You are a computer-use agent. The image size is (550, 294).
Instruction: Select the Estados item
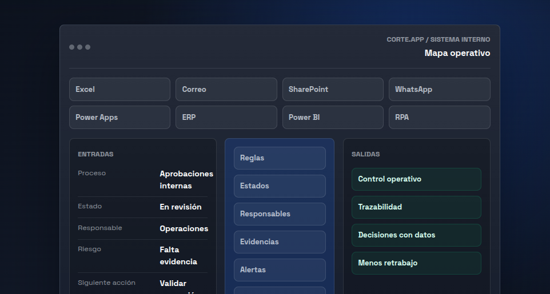pos(280,186)
